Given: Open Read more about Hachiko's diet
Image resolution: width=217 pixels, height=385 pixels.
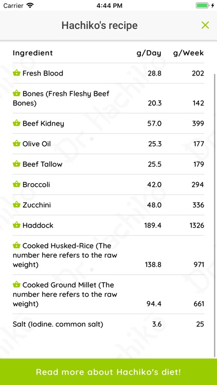Looking at the screenshot, I should pos(109,372).
